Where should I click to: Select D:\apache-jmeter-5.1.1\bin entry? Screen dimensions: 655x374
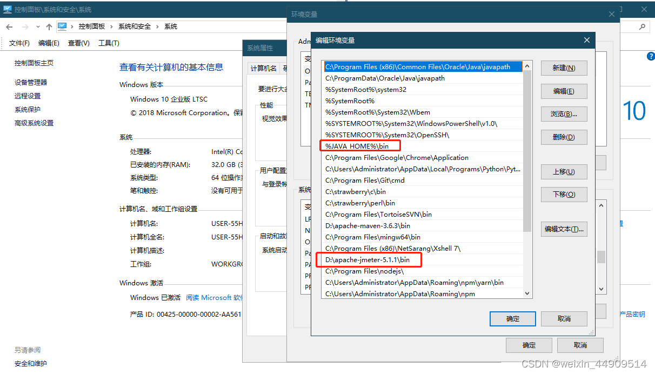(x=422, y=260)
